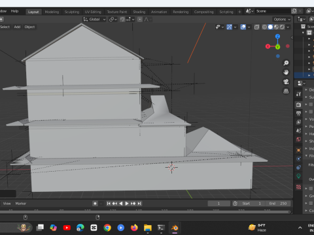The width and height of the screenshot is (314, 235).
Task: Open the Options dropdown
Action: point(282,20)
